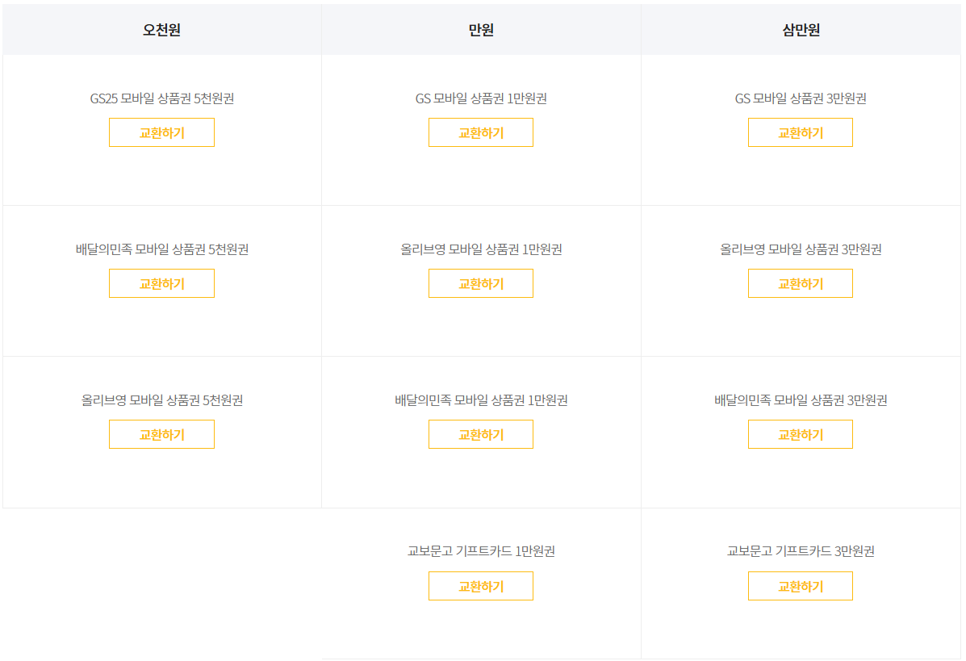966x661 pixels.
Task: Click 교환하기 under GS 모바일 상품권 3만원권
Action: pos(801,132)
